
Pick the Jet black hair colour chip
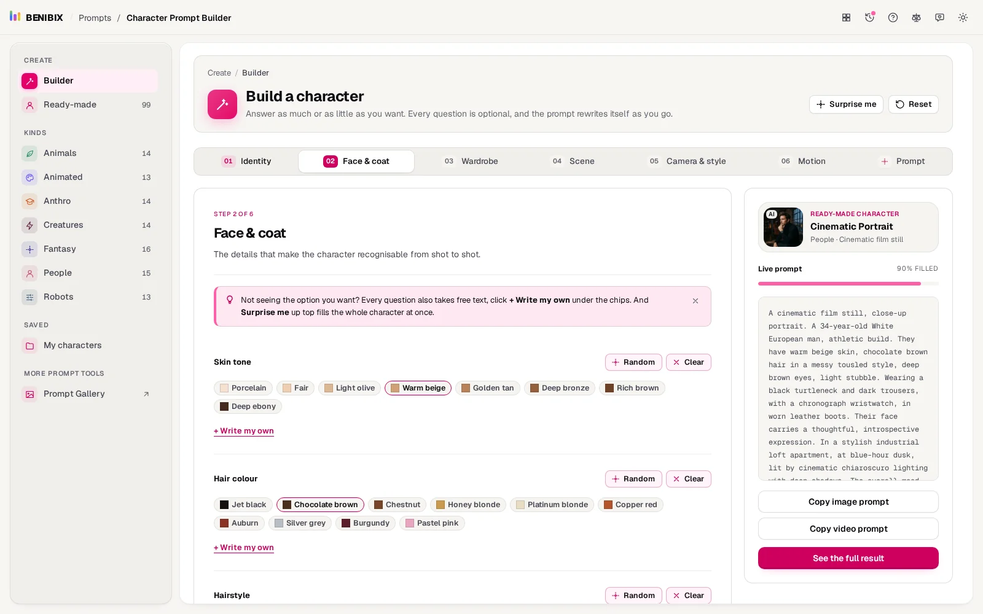coord(243,505)
